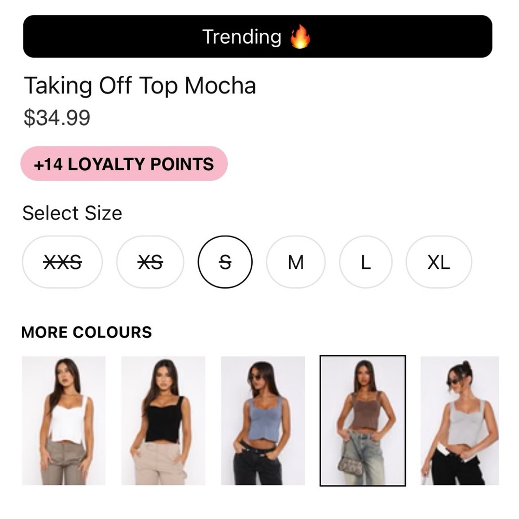This screenshot has width=519, height=519.
Task: Open the grey top colour thumbnail
Action: (x=460, y=421)
